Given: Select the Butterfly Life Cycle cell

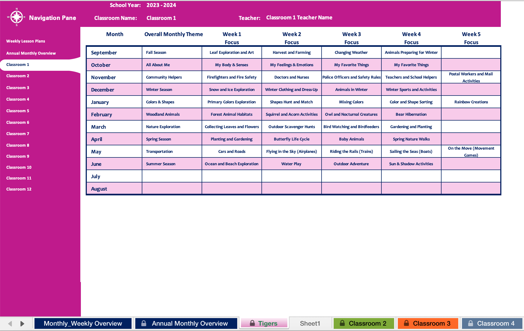Looking at the screenshot, I should tap(291, 139).
